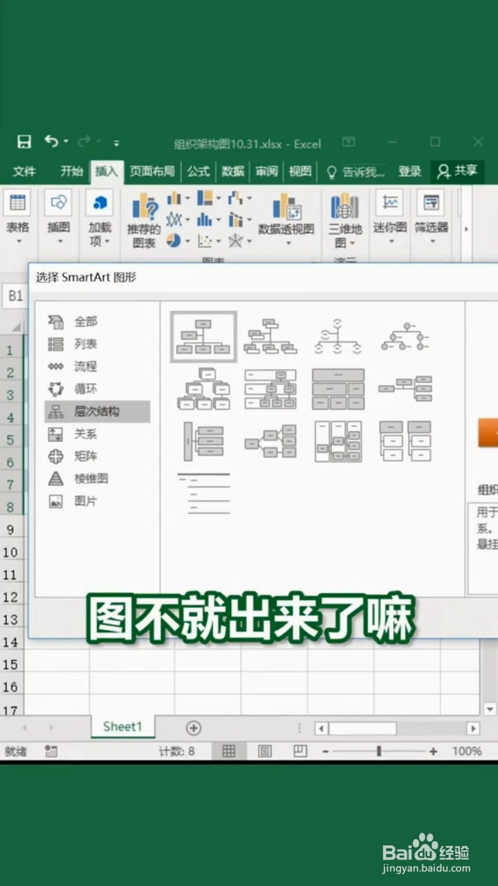The image size is (498, 886).
Task: Click the 登录 sign-in link
Action: pyautogui.click(x=409, y=172)
